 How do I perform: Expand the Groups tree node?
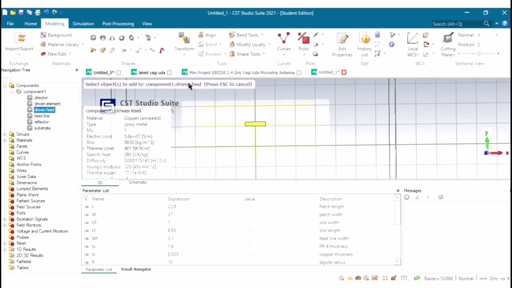pos(5,134)
